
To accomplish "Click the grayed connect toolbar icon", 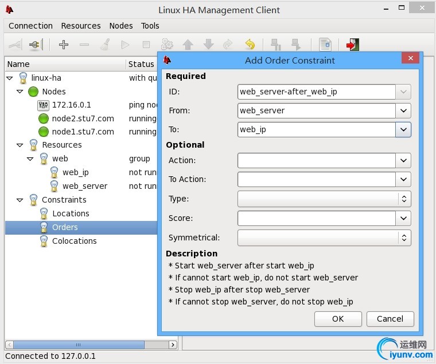I will coord(15,45).
